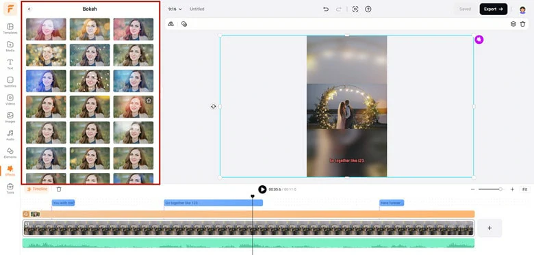The height and width of the screenshot is (255, 534).
Task: Click the "Go together like 123" caption on canvas
Action: pos(346,161)
